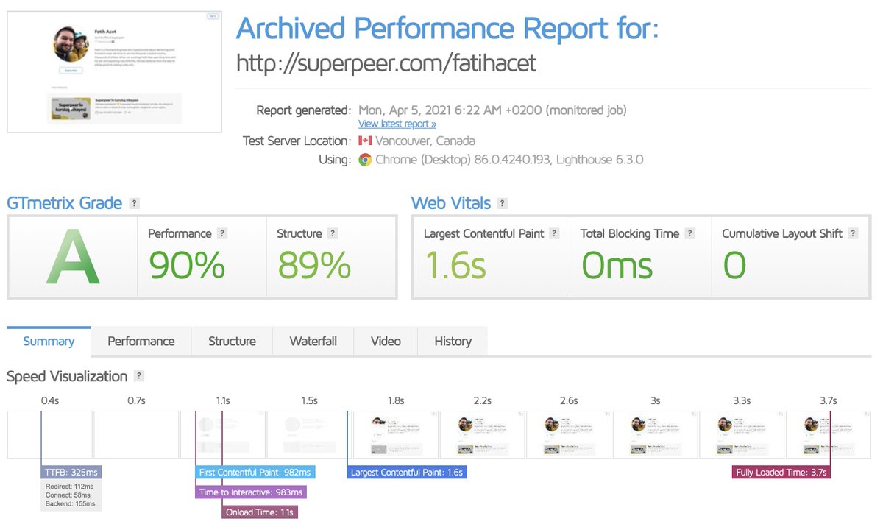The image size is (883, 530).
Task: Click Largest Contentful Paint: 1.6s marker
Action: click(407, 472)
